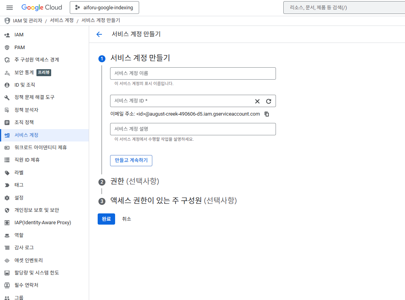The image size is (405, 300).
Task: Click the blue 완료 button
Action: click(x=106, y=218)
